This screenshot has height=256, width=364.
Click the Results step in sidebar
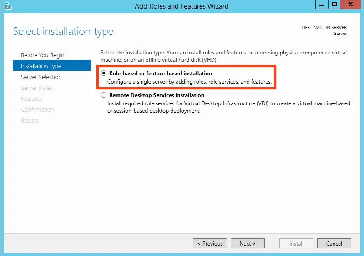point(30,120)
